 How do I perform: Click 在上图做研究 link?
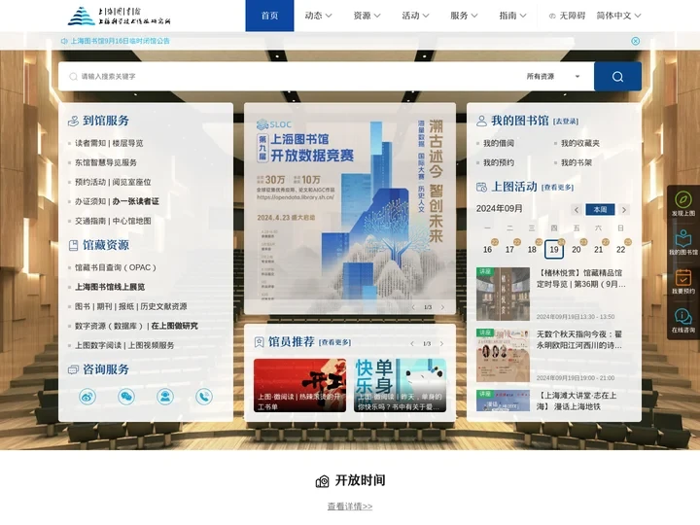pos(175,326)
